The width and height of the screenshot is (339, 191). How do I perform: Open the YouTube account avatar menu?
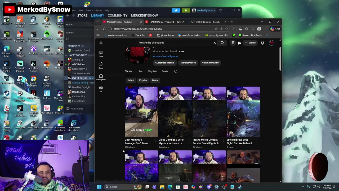point(271,43)
